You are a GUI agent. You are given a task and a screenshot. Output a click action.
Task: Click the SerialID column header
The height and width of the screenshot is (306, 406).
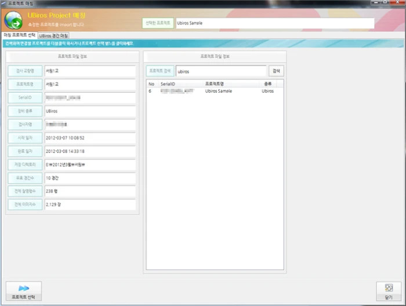tap(181, 84)
